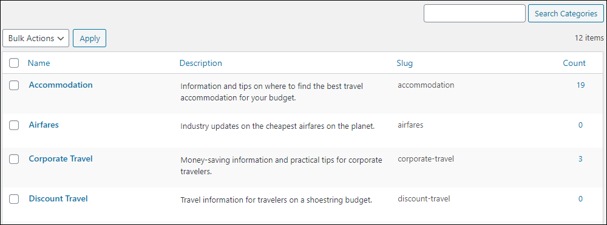
Task: Check the Accommodation category checkbox
Action: (14, 85)
